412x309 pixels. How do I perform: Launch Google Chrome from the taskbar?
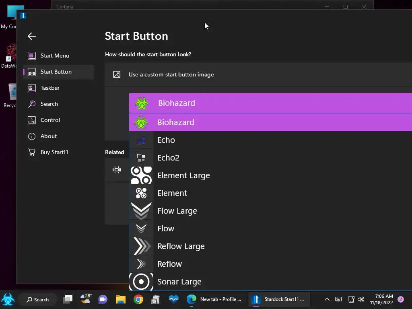[138, 299]
